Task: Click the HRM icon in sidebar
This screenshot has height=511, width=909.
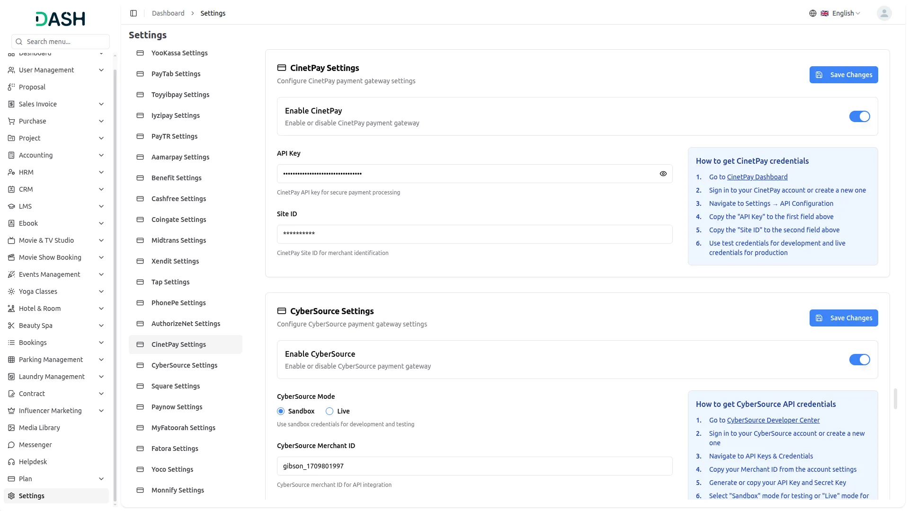Action: pos(11,172)
